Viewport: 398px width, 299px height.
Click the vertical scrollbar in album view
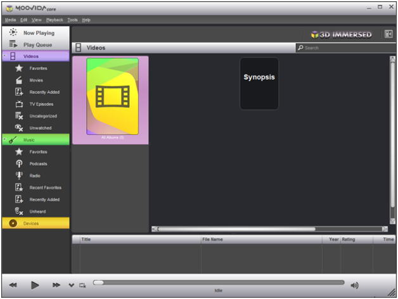(392, 140)
